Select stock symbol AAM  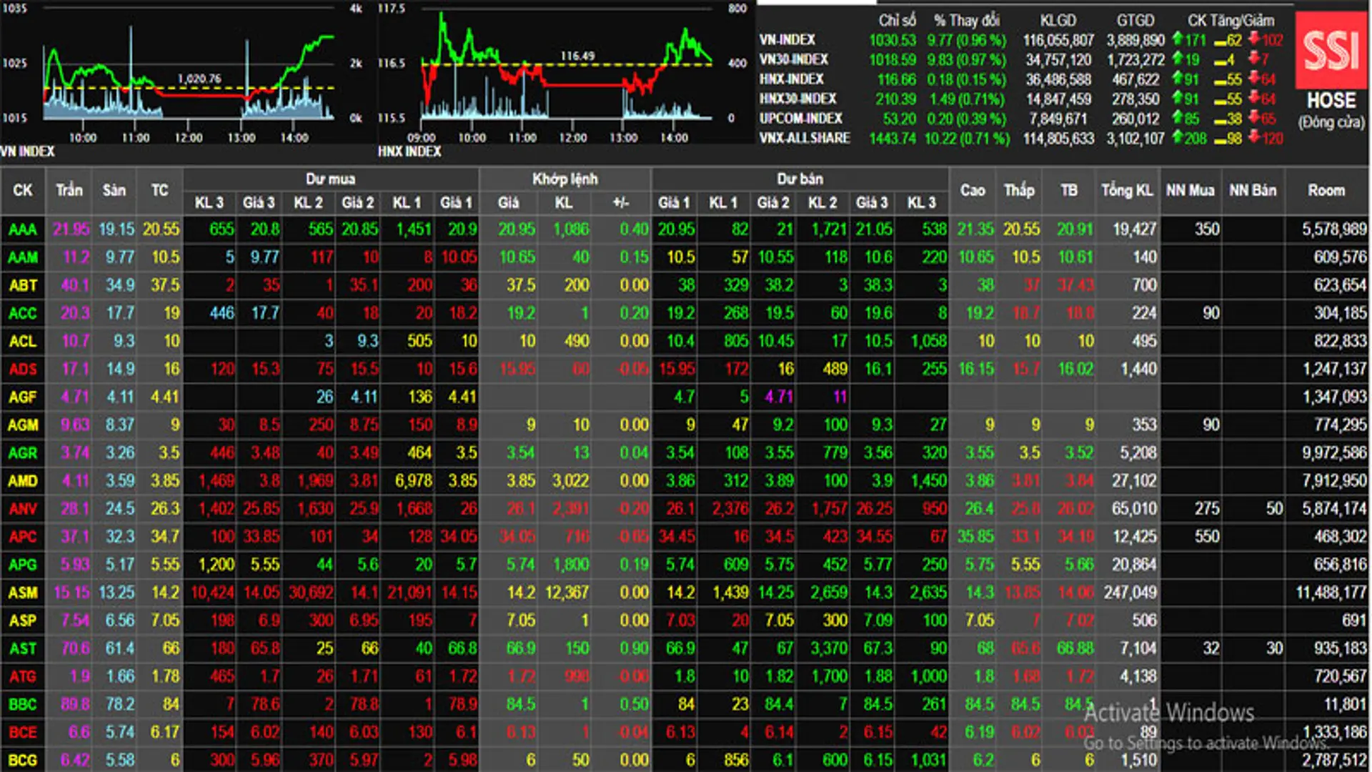[23, 257]
